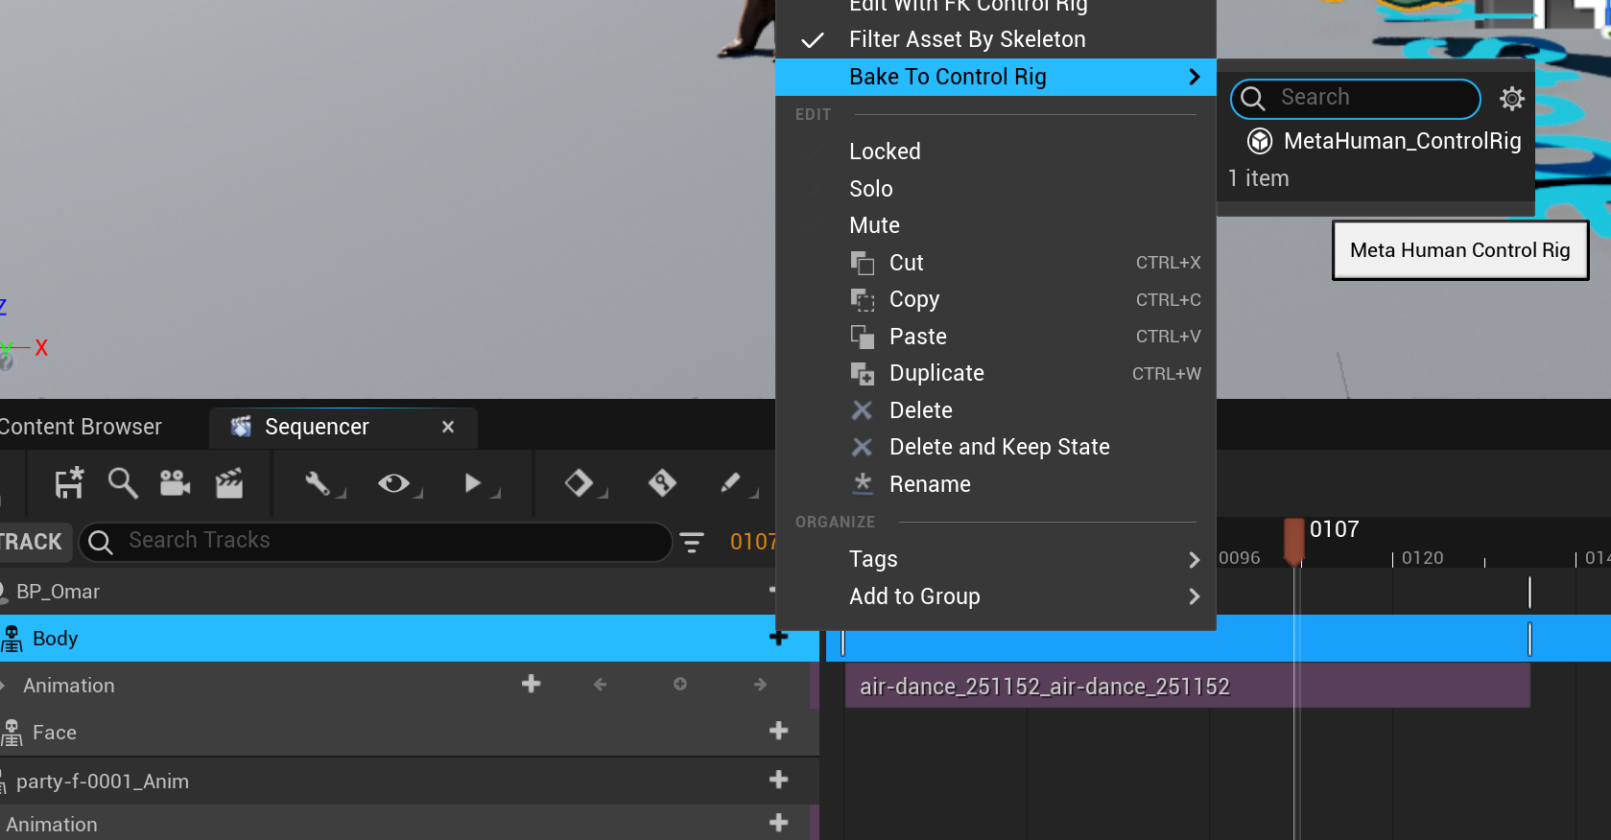The height and width of the screenshot is (840, 1611).
Task: Select the Body track row
Action: point(410,639)
